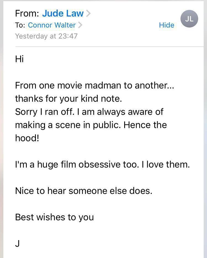
Task: Hide the email header details
Action: [166, 25]
